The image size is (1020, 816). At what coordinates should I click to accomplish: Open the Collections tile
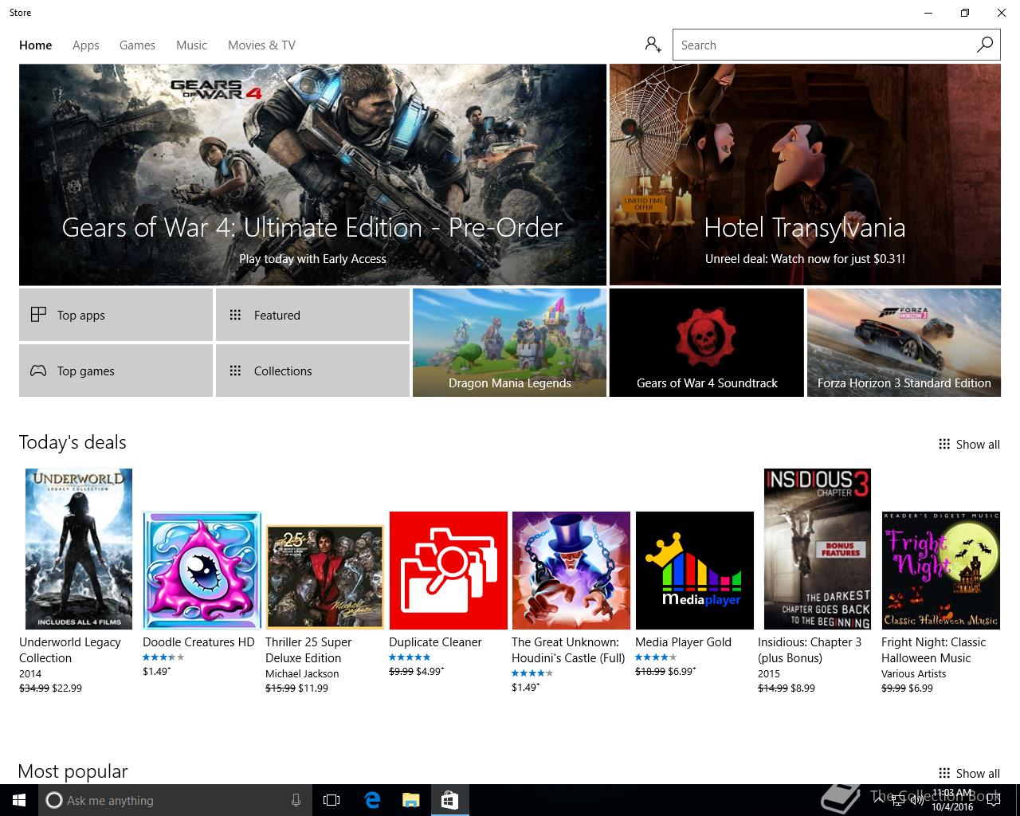[312, 371]
